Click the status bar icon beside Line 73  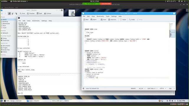[x=83, y=88]
